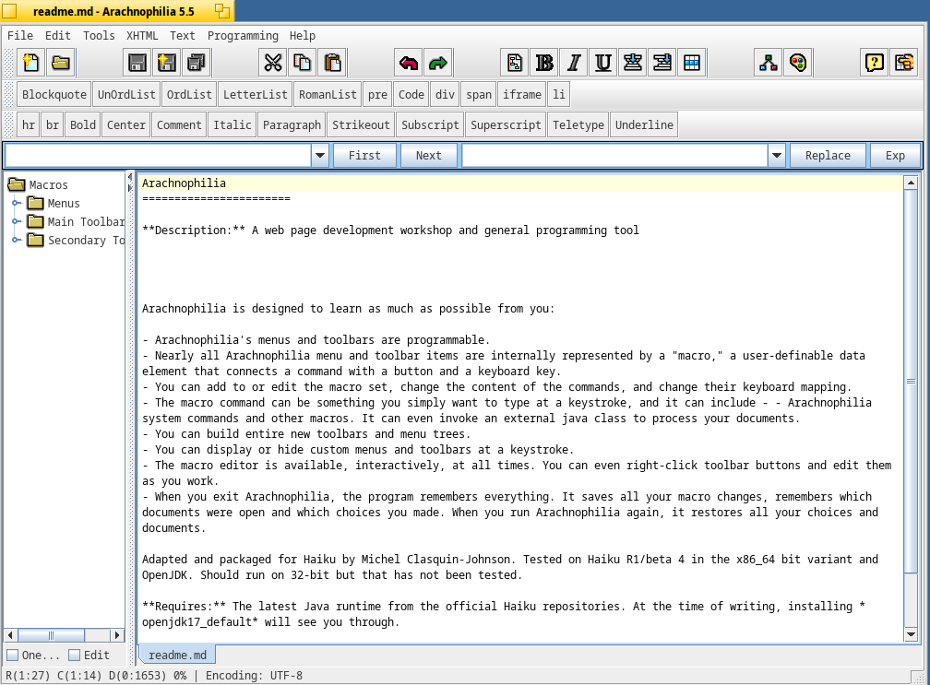The image size is (930, 685).
Task: Click the window icon left of readme.md title
Action: pyautogui.click(x=9, y=11)
